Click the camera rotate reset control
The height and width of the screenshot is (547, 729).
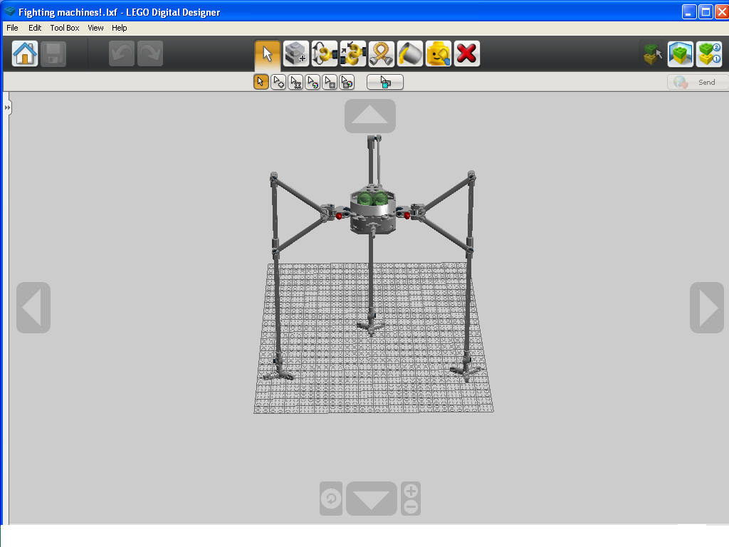tap(330, 499)
